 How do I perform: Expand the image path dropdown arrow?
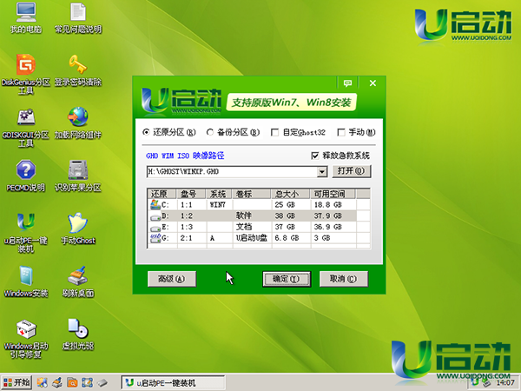[322, 172]
